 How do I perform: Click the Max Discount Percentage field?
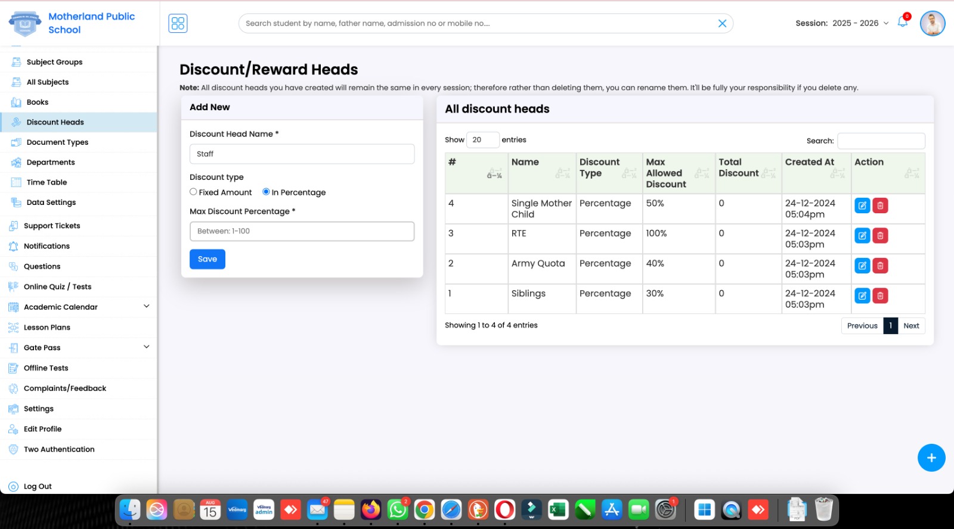[302, 231]
